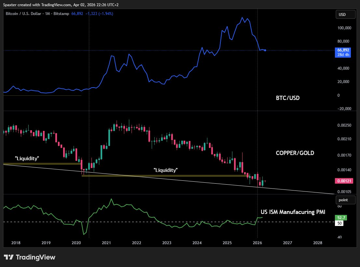360x267 pixels.
Task: Click the 2020 label on time axis
Action: pyautogui.click(x=76, y=243)
